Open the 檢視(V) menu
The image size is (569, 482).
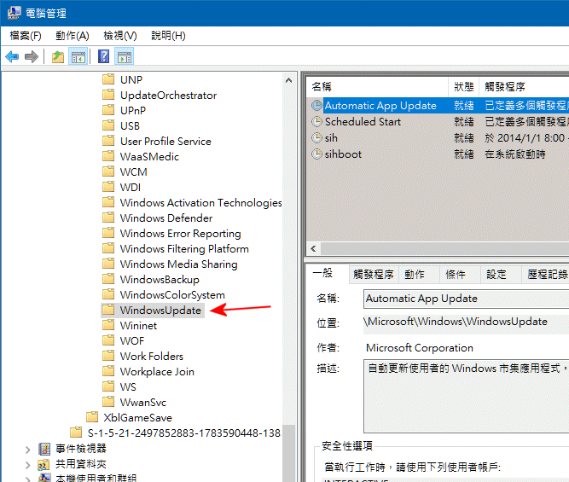(120, 36)
